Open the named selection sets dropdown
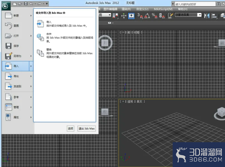This screenshot has width=225, height=167. pos(200,15)
